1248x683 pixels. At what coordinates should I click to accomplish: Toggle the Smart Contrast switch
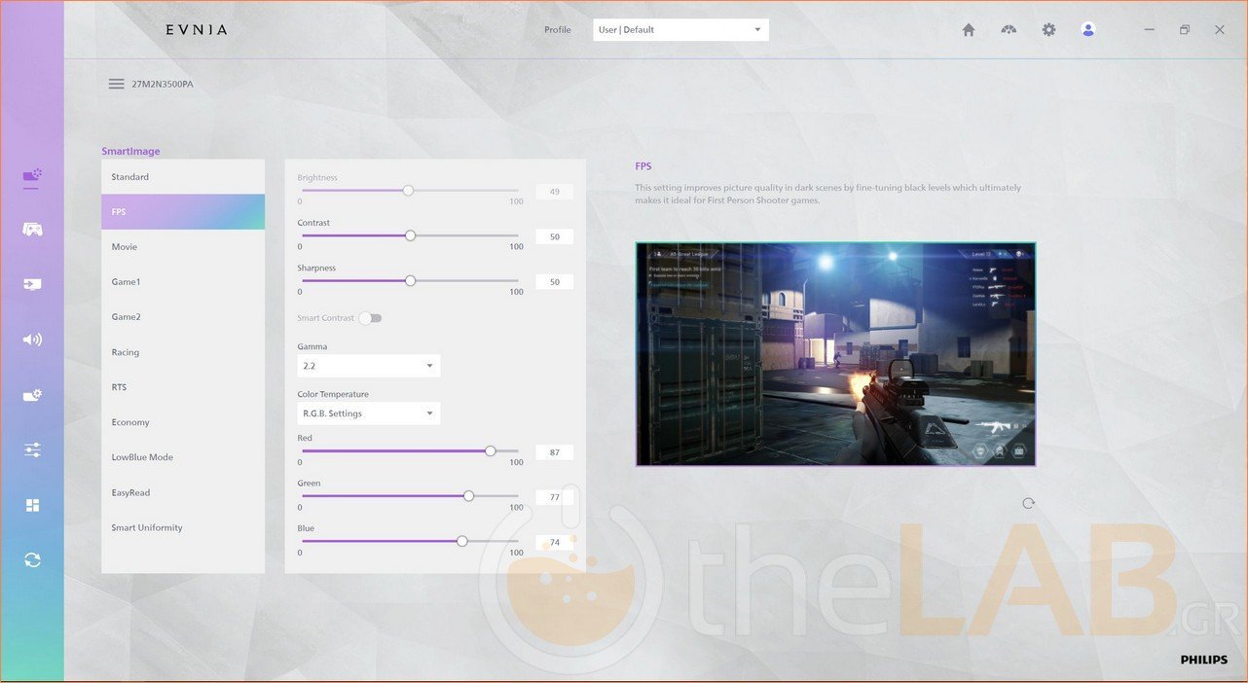(x=370, y=318)
